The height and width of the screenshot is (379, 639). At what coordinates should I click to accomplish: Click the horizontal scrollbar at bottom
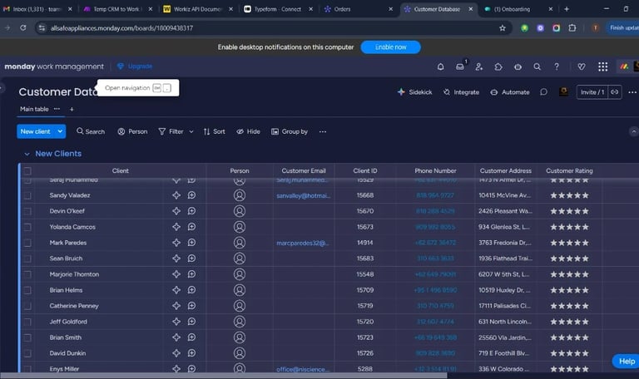click(223, 376)
